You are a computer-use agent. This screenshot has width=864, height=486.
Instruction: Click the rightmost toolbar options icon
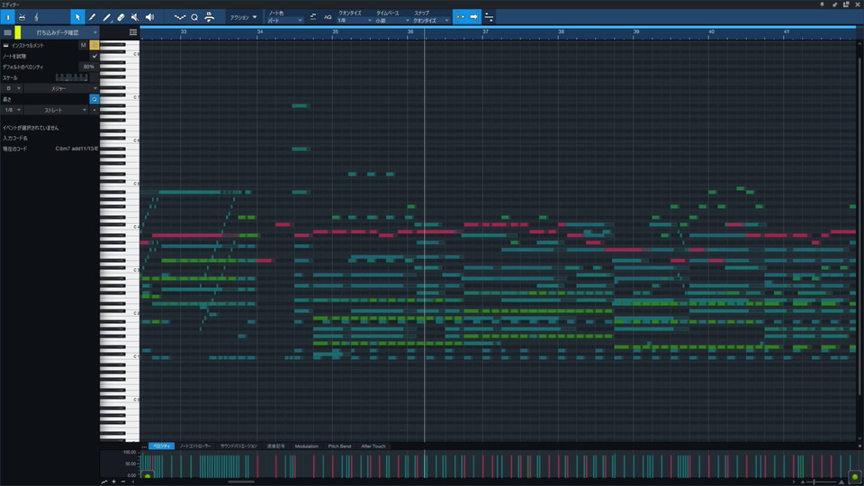[489, 17]
